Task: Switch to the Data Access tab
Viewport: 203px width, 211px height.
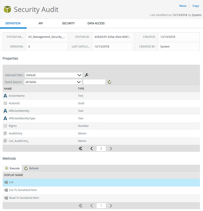Action: 96,23
